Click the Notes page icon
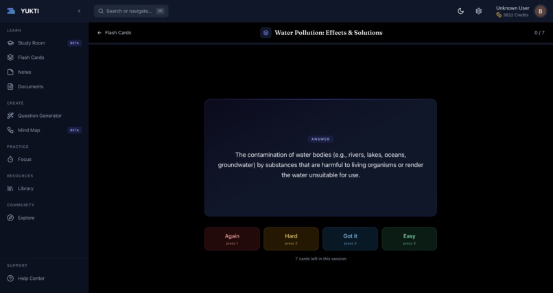The height and width of the screenshot is (293, 553). 10,72
